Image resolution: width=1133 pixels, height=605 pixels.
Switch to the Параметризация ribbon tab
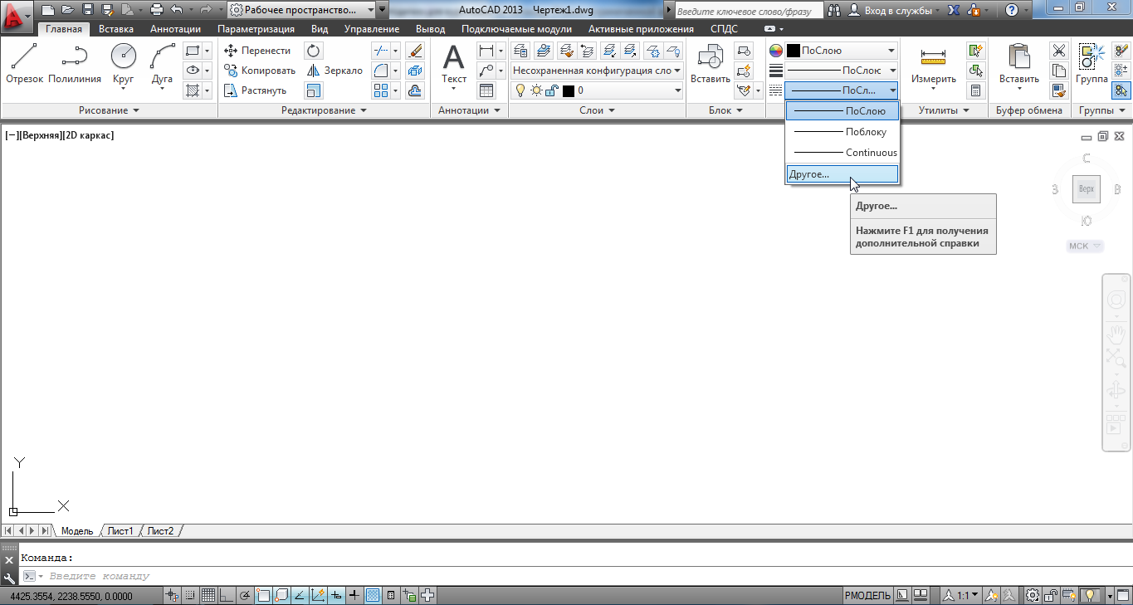(x=256, y=29)
